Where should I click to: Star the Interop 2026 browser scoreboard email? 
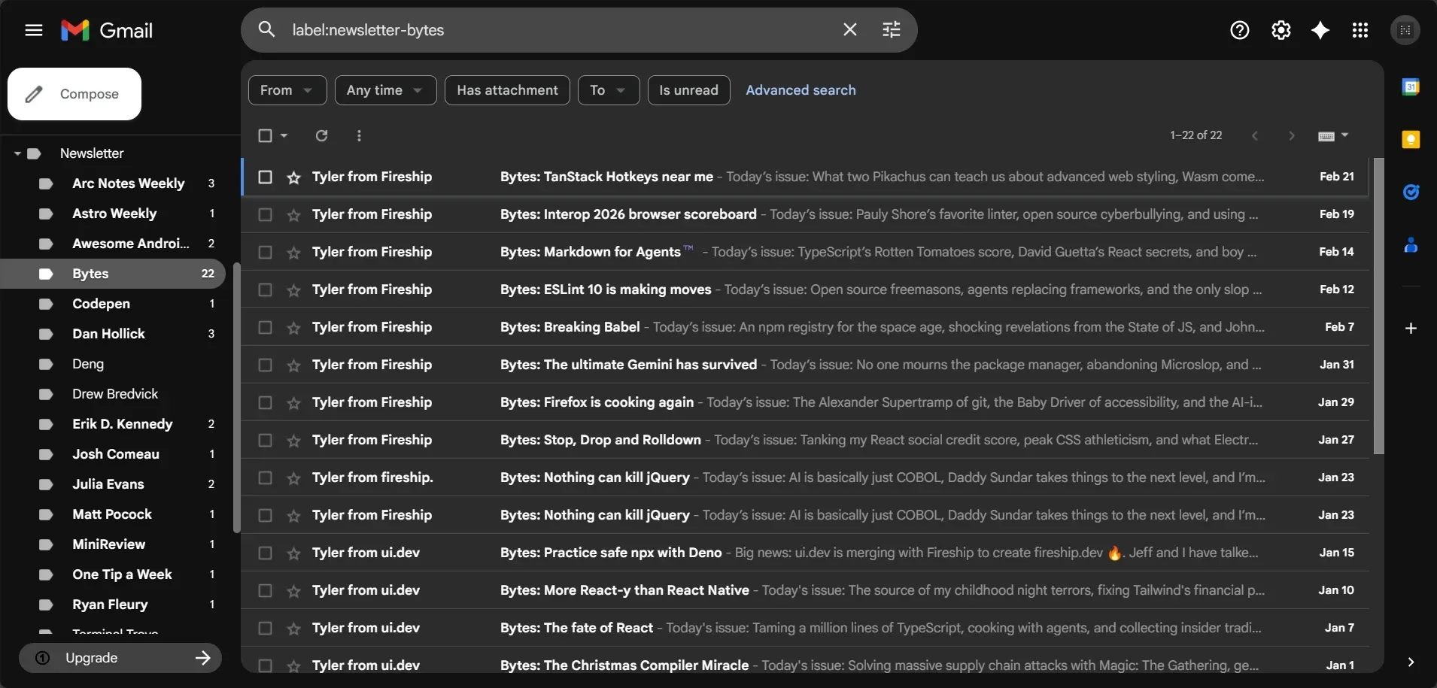[x=293, y=215]
